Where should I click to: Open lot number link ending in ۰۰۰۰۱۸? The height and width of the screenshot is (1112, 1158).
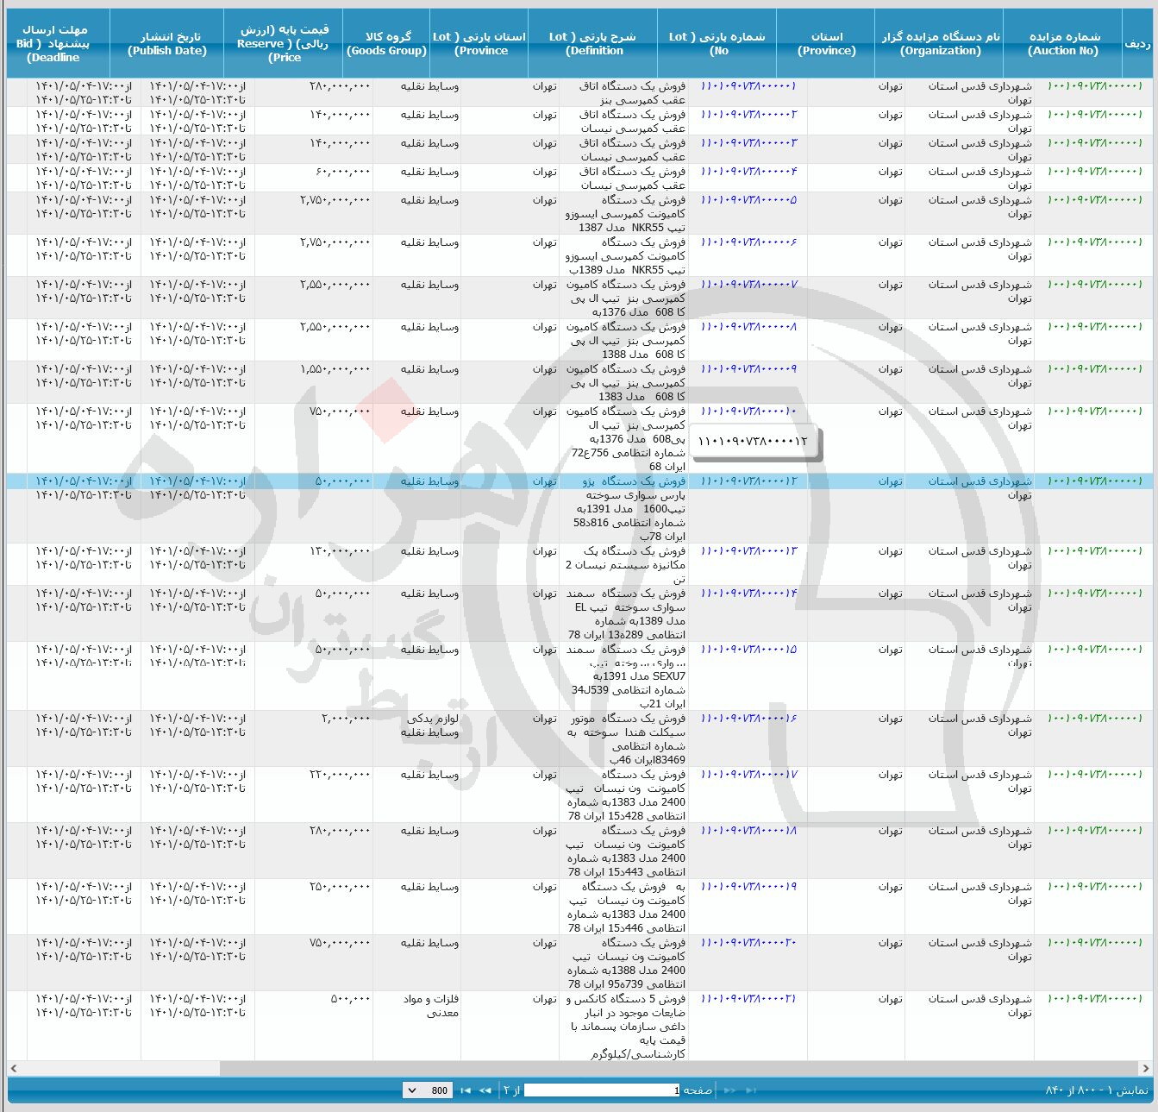tap(748, 831)
